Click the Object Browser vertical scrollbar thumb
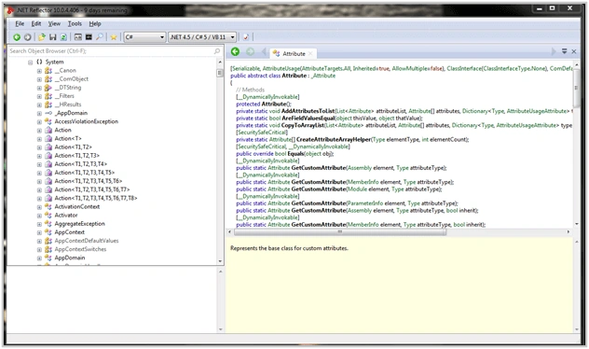 [220, 73]
